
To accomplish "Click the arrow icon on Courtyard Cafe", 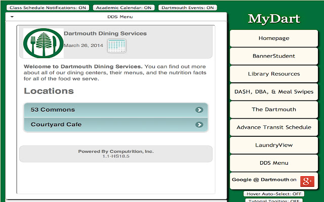I will 199,125.
